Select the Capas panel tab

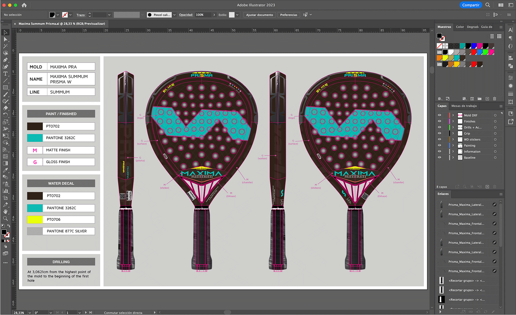coord(442,106)
